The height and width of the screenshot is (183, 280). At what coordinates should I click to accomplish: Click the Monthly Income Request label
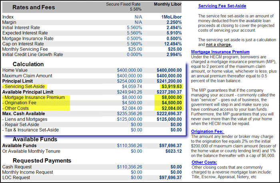28,172
